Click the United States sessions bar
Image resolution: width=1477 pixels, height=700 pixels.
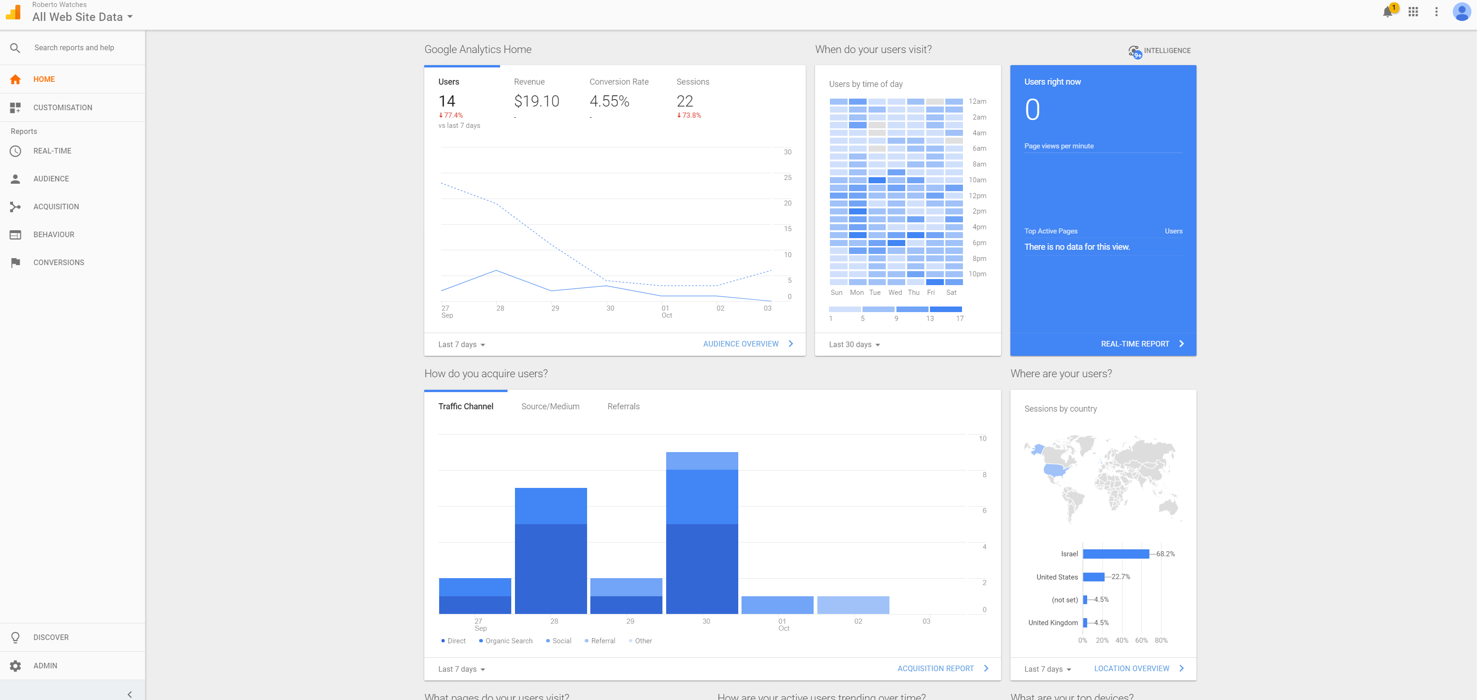coord(1094,577)
